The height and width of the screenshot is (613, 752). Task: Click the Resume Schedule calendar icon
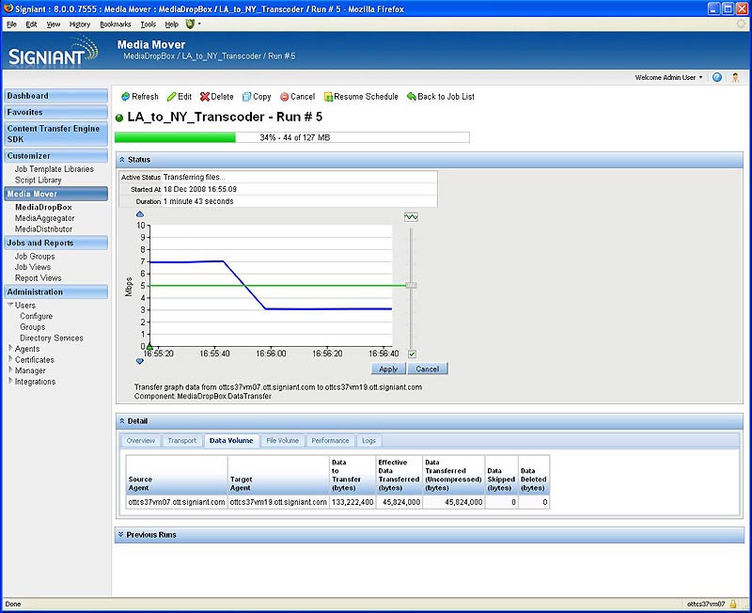pos(328,97)
